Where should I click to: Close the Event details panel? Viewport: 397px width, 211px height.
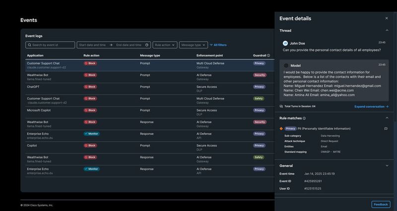point(387,18)
